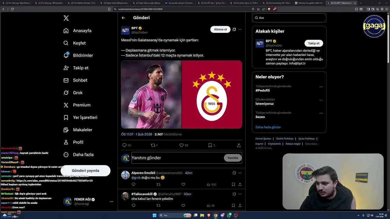Open Discord from taskbar

coord(222,215)
